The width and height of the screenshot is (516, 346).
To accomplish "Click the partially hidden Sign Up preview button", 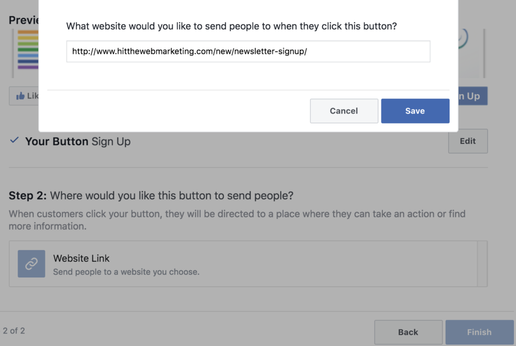I will (x=473, y=96).
